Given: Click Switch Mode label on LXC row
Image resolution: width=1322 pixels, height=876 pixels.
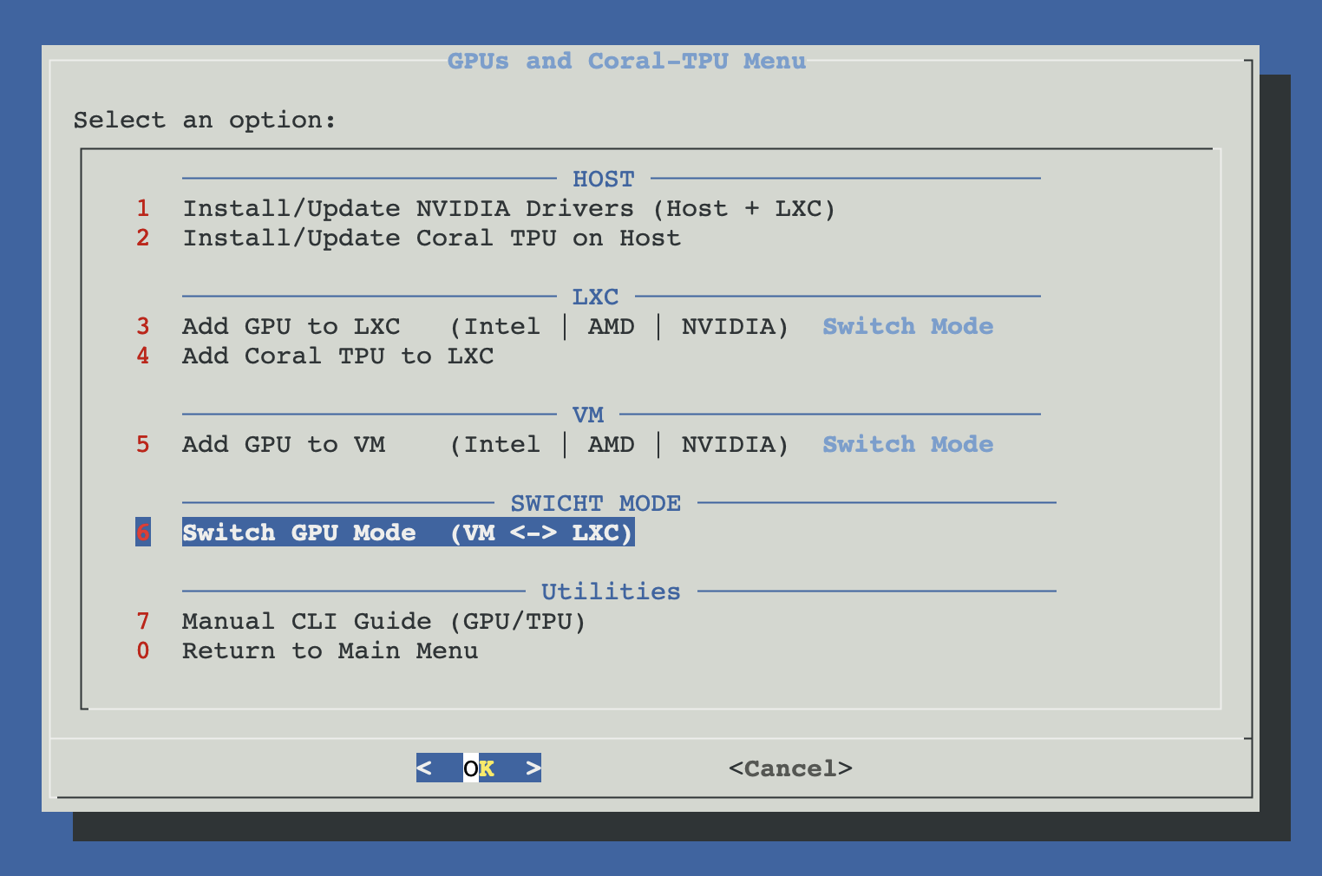Looking at the screenshot, I should point(908,327).
